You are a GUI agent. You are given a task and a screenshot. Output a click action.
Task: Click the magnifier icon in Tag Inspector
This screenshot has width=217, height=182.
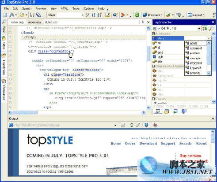pyautogui.click(x=211, y=28)
